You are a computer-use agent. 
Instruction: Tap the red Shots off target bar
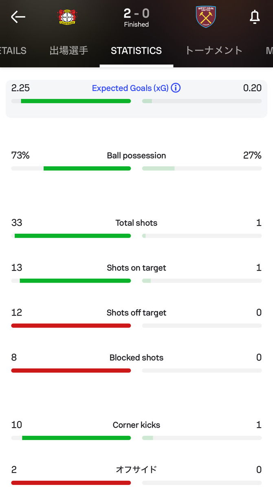[x=71, y=326]
